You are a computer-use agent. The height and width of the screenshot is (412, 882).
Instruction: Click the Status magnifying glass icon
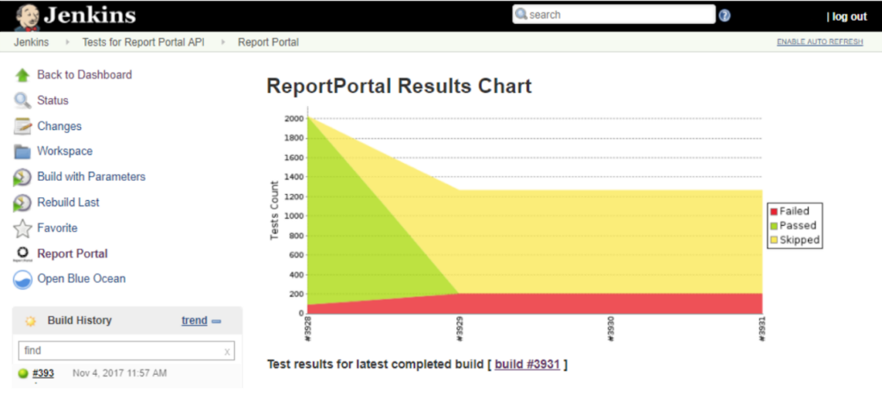(22, 101)
